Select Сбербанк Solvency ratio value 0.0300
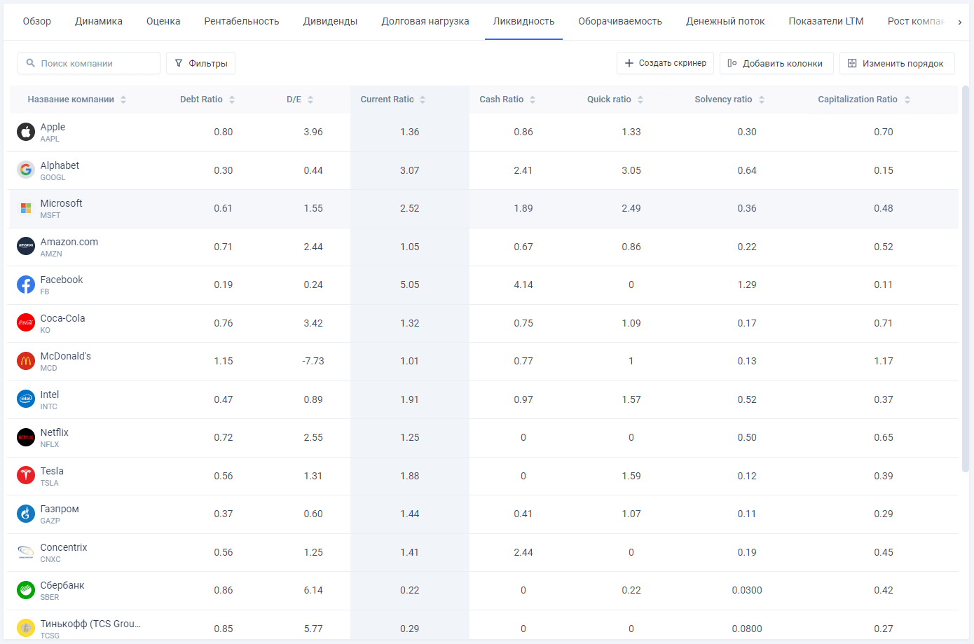Screen dimensions: 974x644 747,590
